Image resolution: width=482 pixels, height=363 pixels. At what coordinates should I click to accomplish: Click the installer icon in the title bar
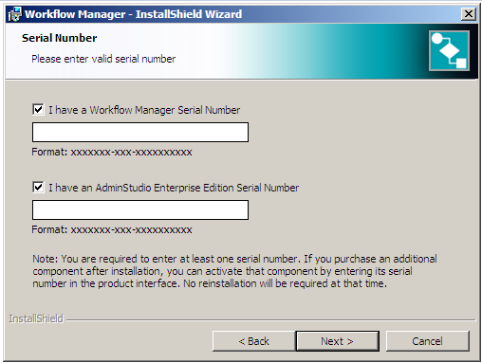14,14
